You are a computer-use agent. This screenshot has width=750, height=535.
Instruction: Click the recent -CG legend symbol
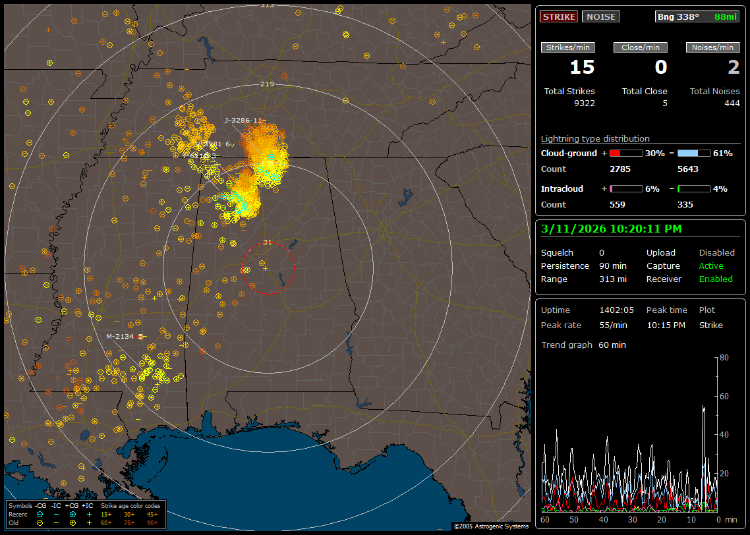tap(40, 514)
